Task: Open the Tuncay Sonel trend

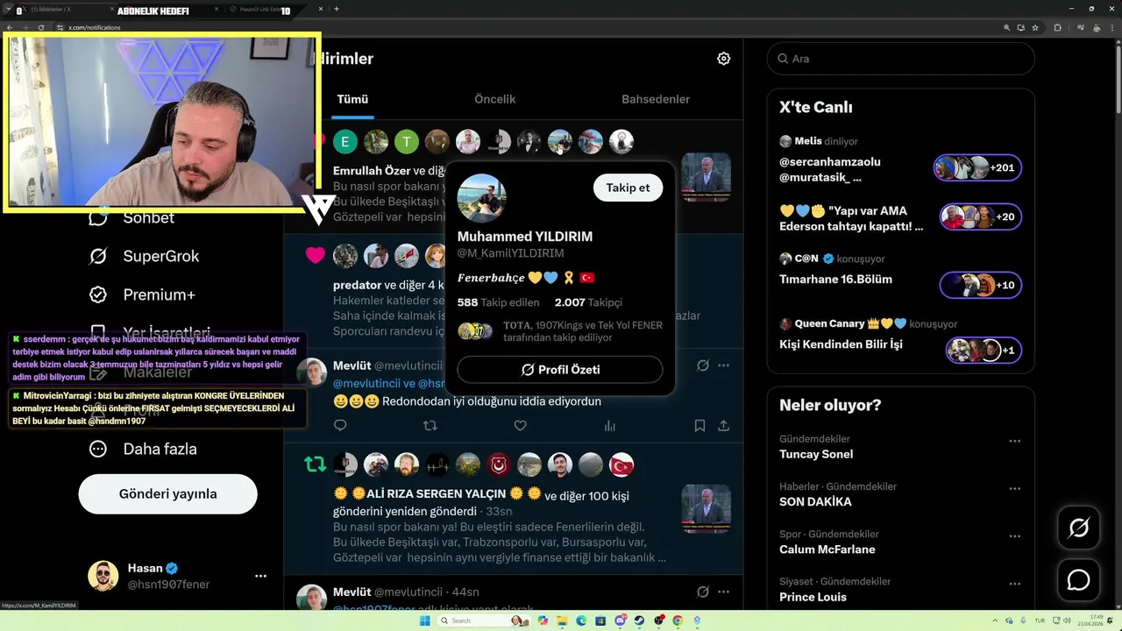Action: coord(816,454)
